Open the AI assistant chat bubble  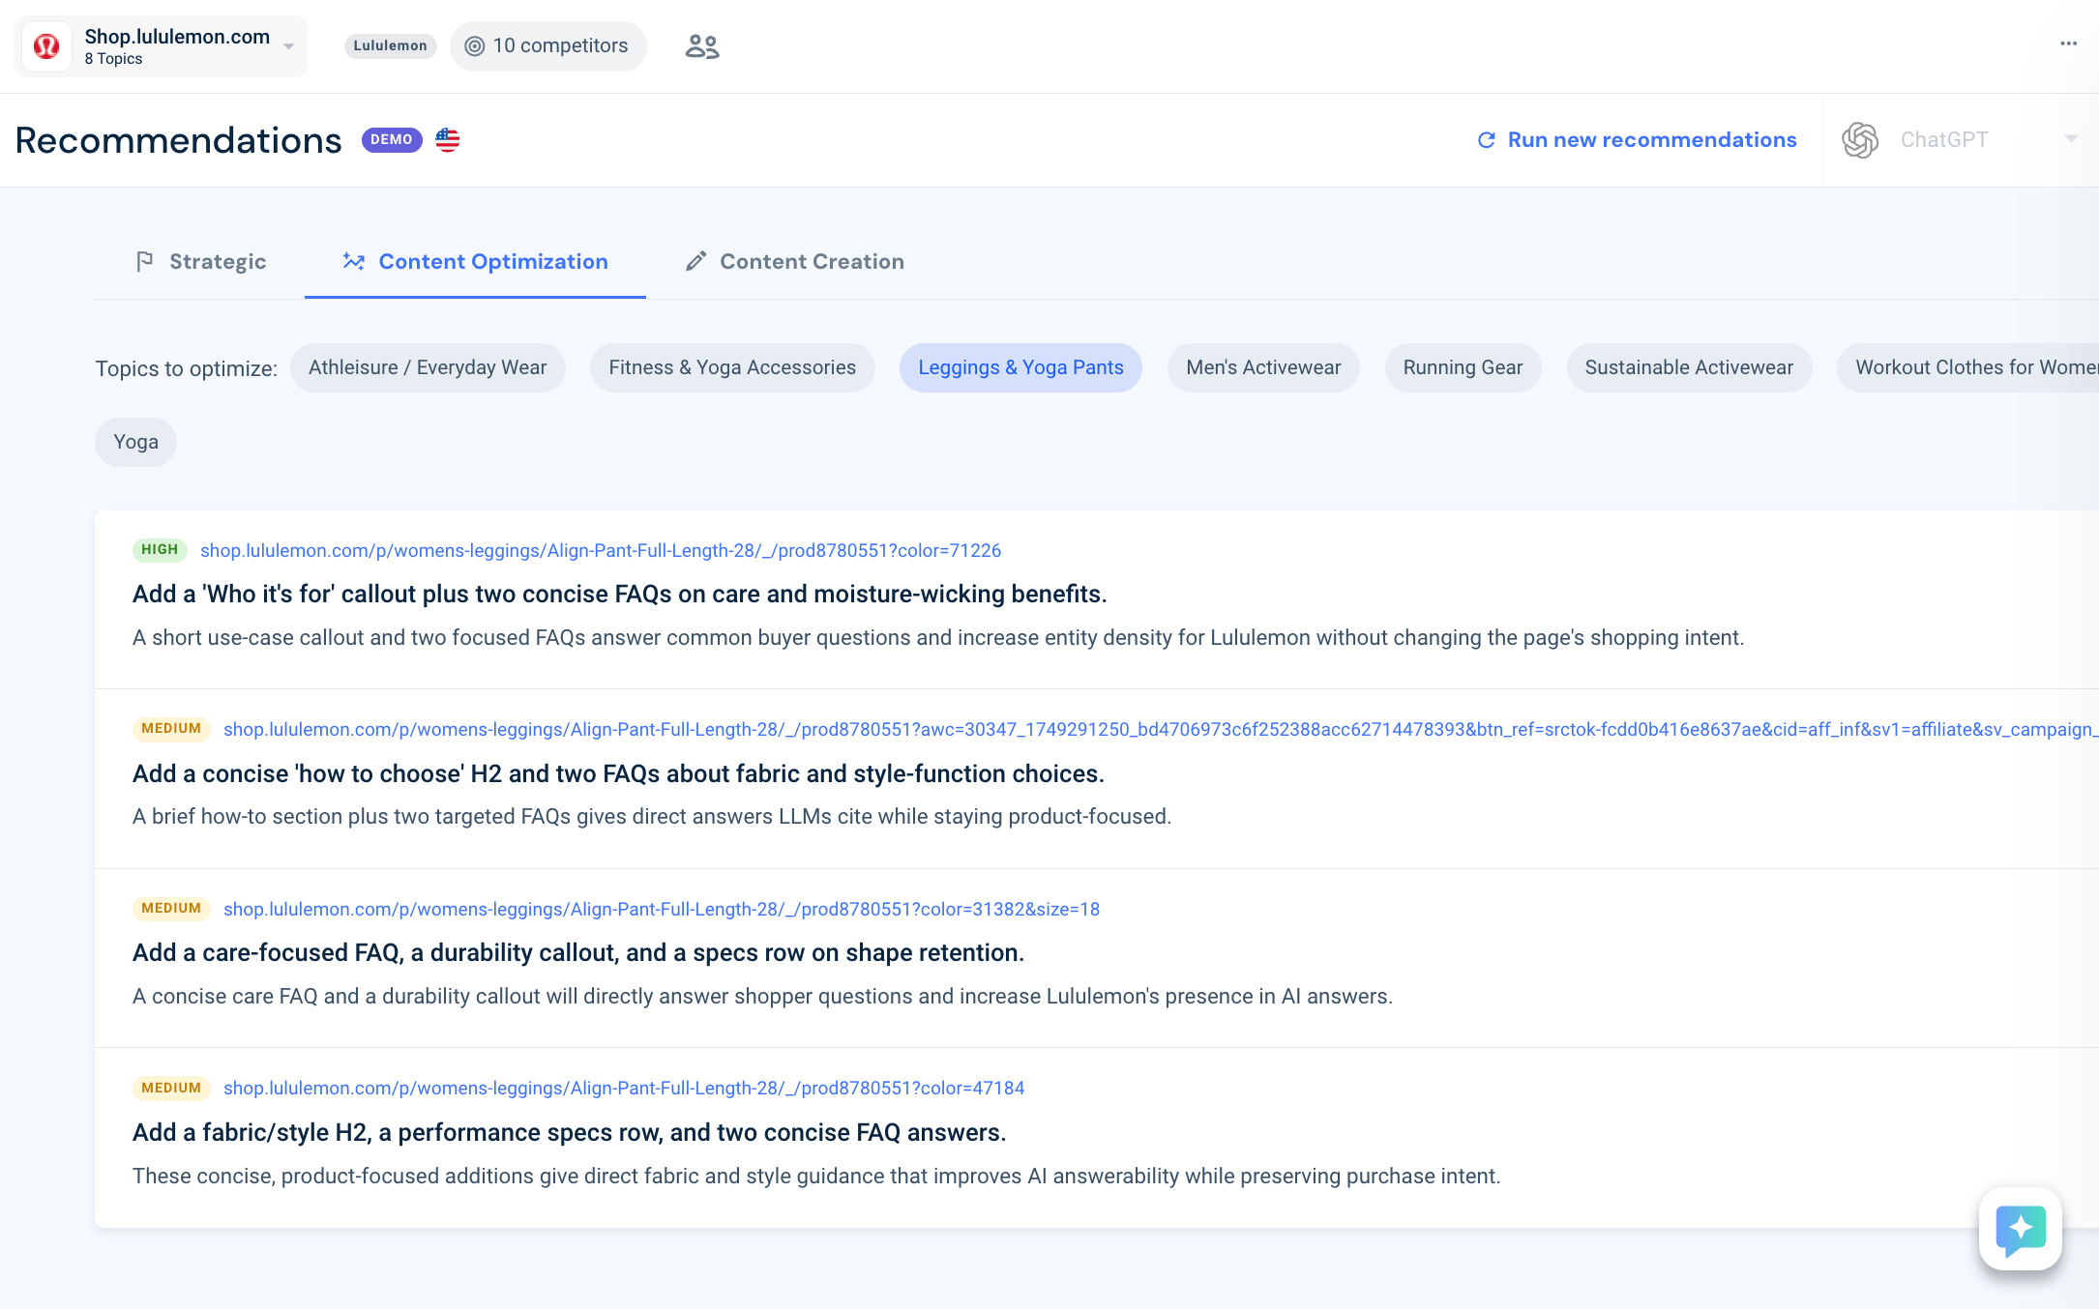click(x=2021, y=1229)
